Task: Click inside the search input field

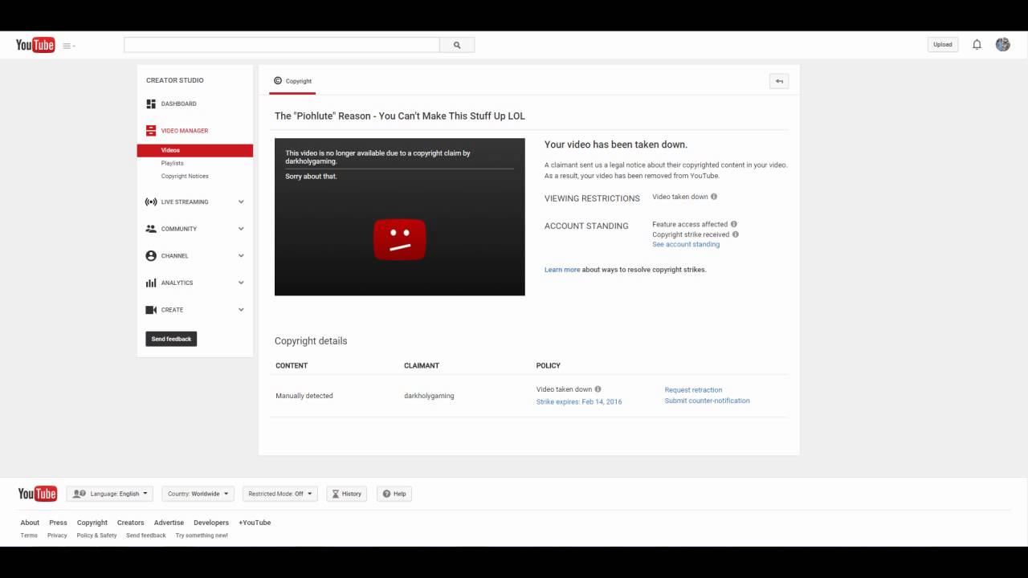Action: point(282,45)
